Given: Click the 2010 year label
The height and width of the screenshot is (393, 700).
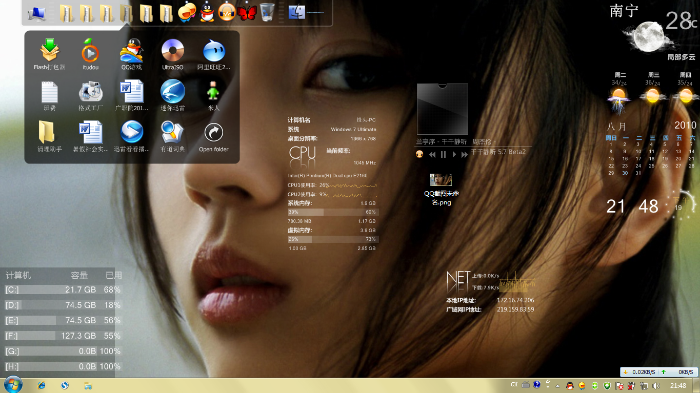Looking at the screenshot, I should [685, 126].
